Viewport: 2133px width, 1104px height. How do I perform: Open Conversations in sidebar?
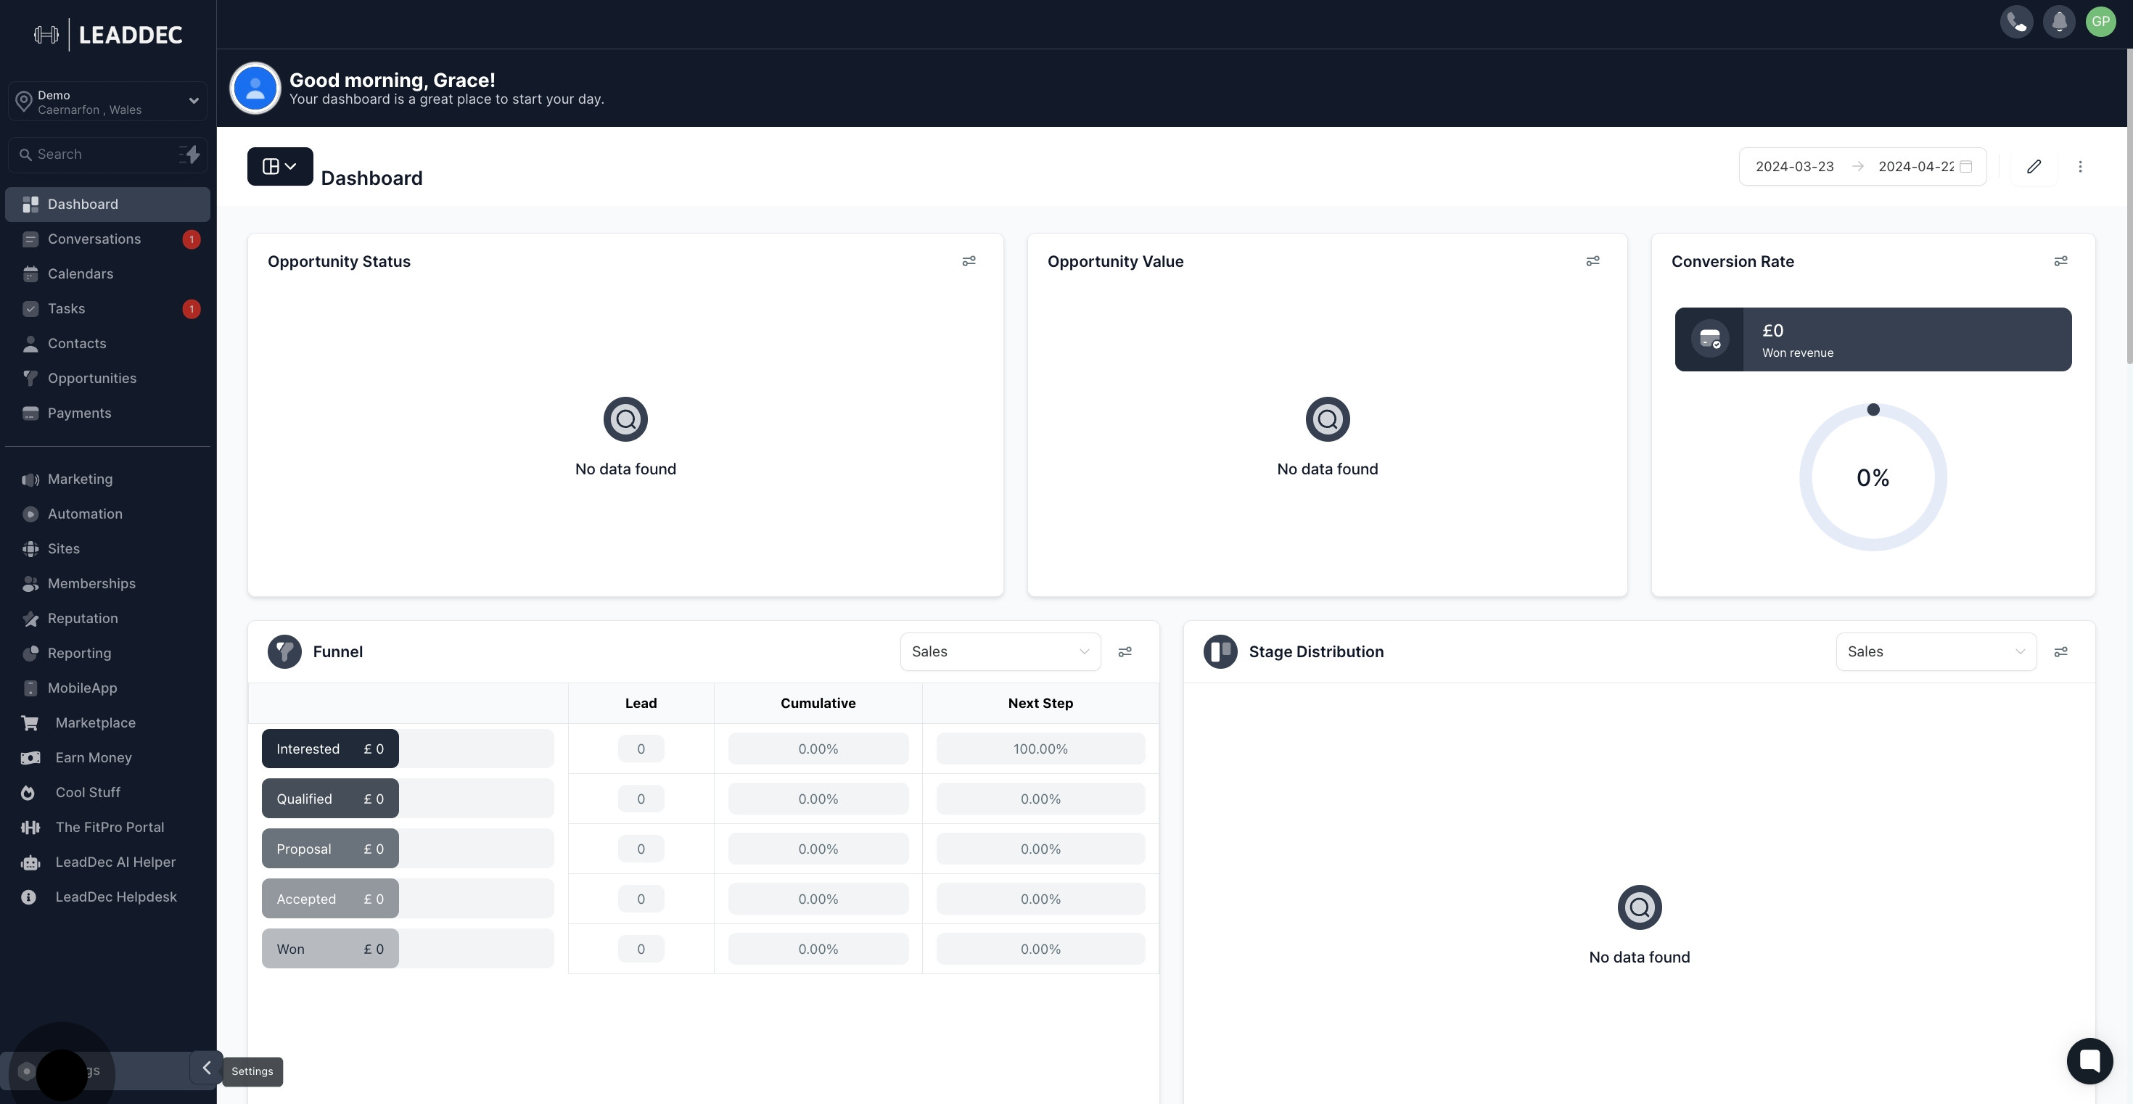tap(107, 239)
